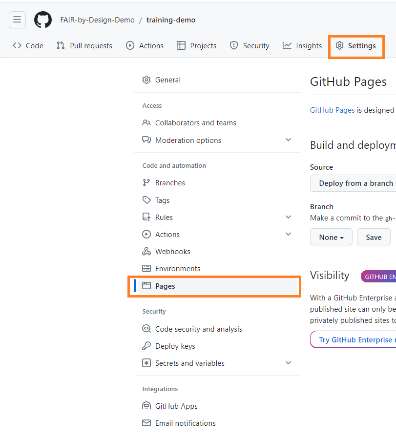Open the Insights tab
The height and width of the screenshot is (437, 396).
[x=302, y=45]
